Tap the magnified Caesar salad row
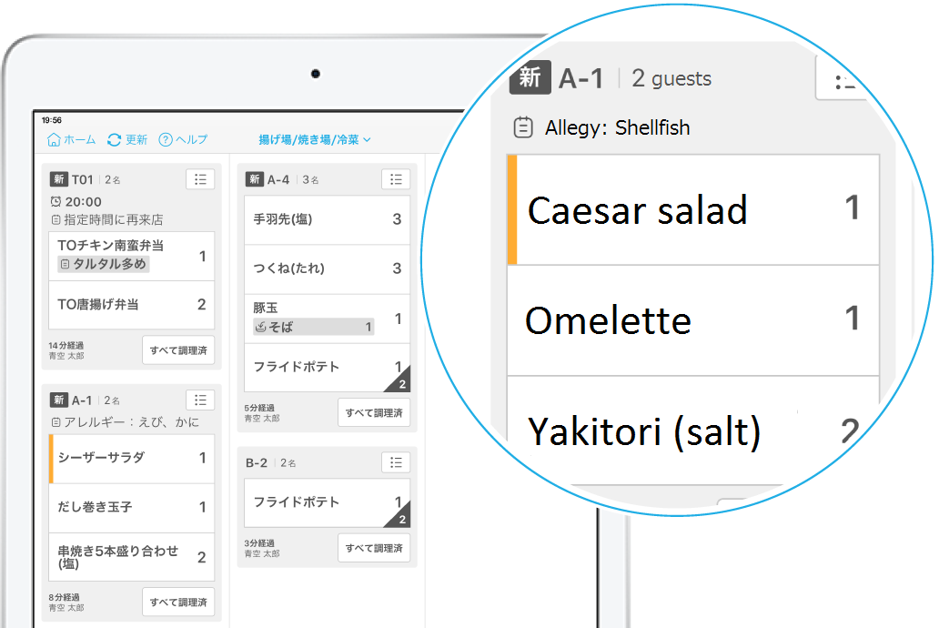939x628 pixels. click(x=693, y=210)
